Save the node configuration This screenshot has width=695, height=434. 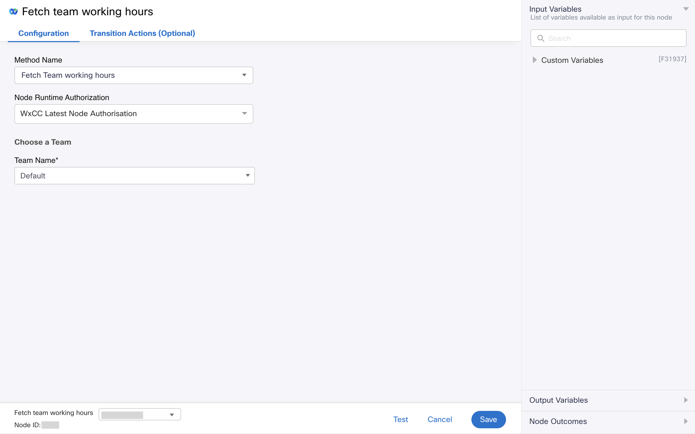(488, 419)
